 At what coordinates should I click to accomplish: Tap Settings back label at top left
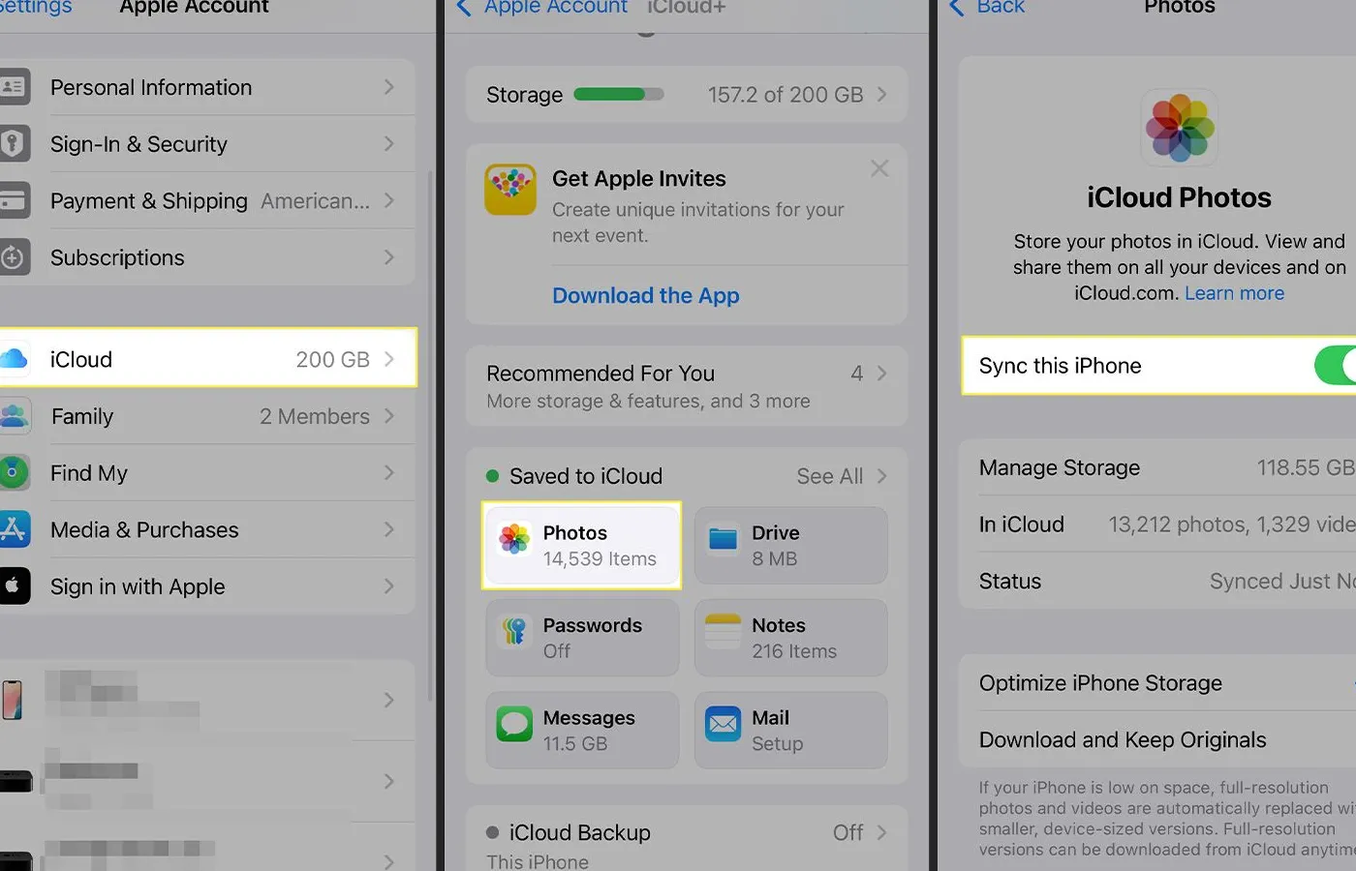point(36,8)
